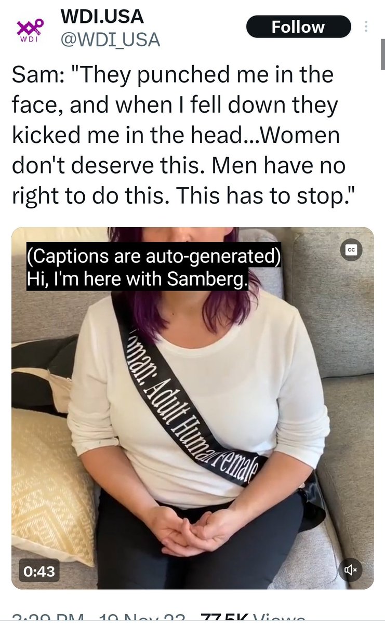The width and height of the screenshot is (385, 623).
Task: Open the WDI profile avatar logo
Action: (x=29, y=30)
